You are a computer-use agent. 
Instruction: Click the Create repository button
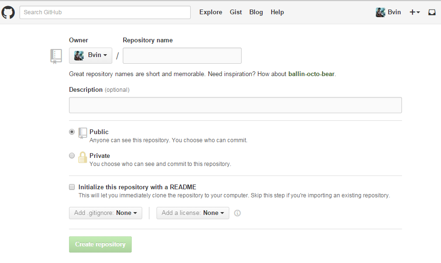point(100,244)
